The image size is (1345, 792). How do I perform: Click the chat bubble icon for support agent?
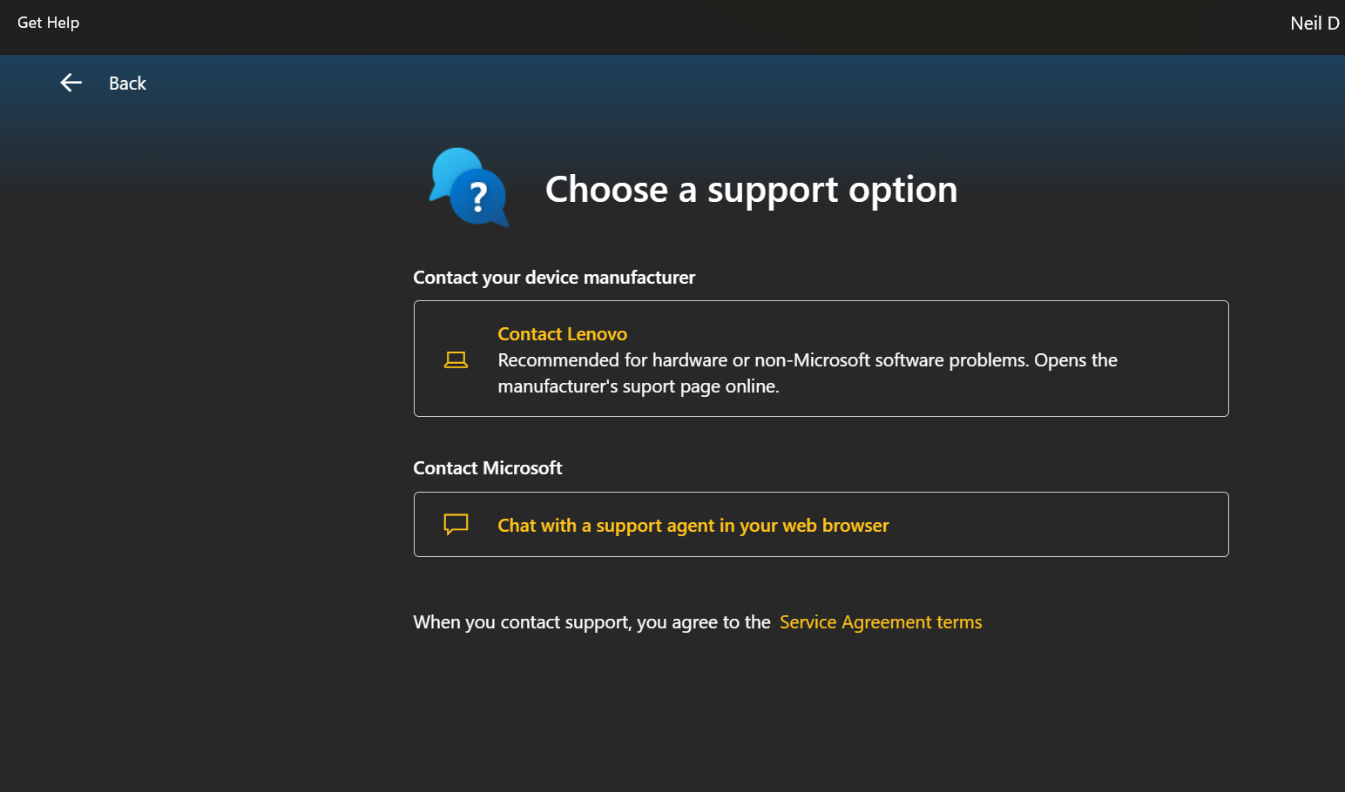tap(456, 524)
